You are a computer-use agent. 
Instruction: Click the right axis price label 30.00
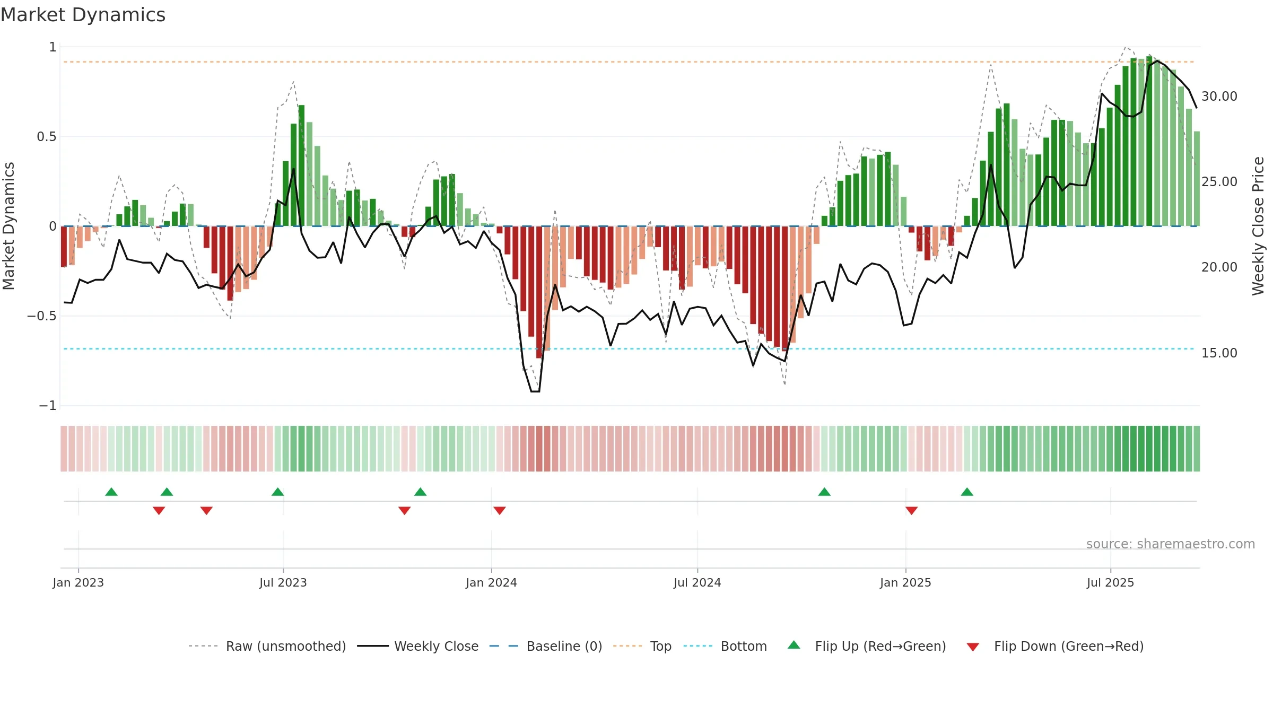(x=1219, y=97)
